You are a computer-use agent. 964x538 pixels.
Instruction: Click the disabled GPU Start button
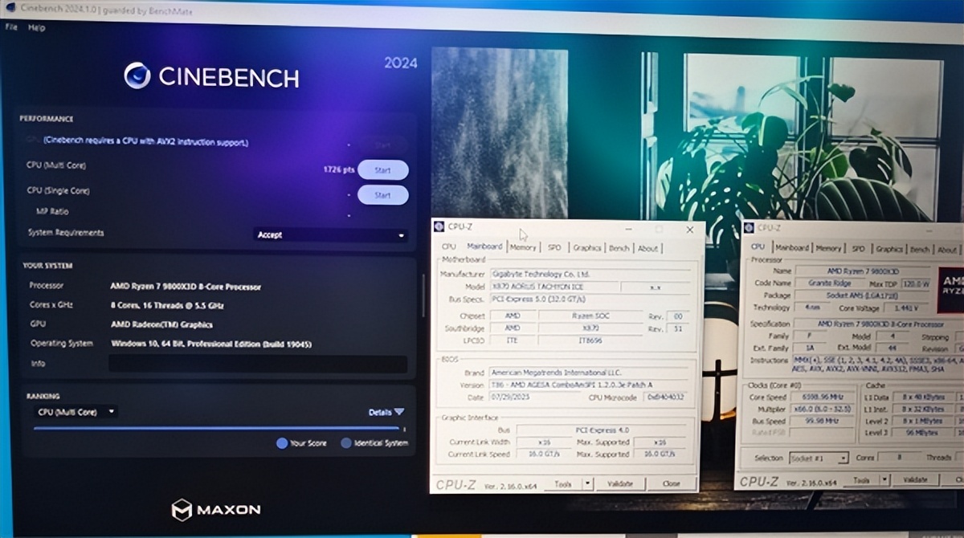[382, 145]
